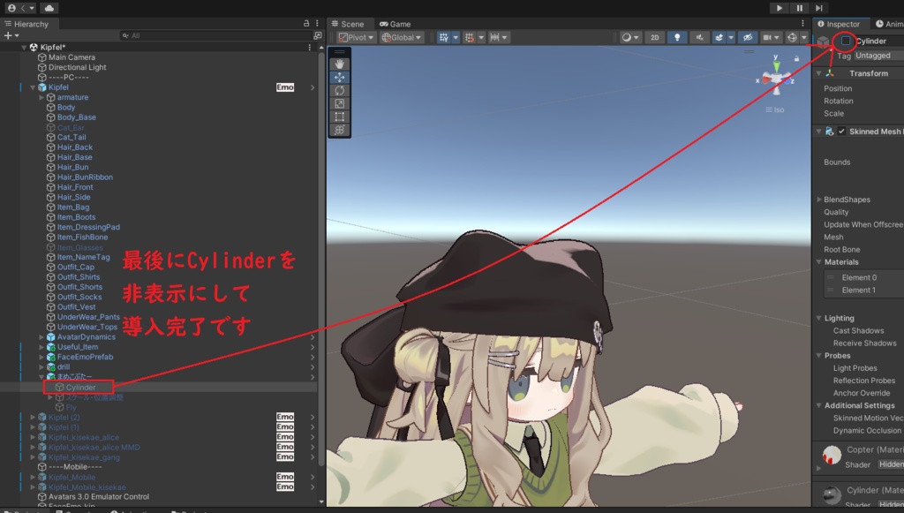Open the Gizmos options in the Scene toolbar
This screenshot has width=904, height=513.
803,37
